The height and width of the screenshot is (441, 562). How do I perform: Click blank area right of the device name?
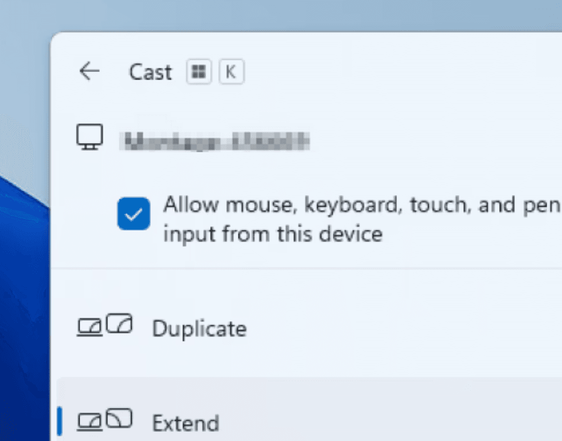(x=430, y=141)
